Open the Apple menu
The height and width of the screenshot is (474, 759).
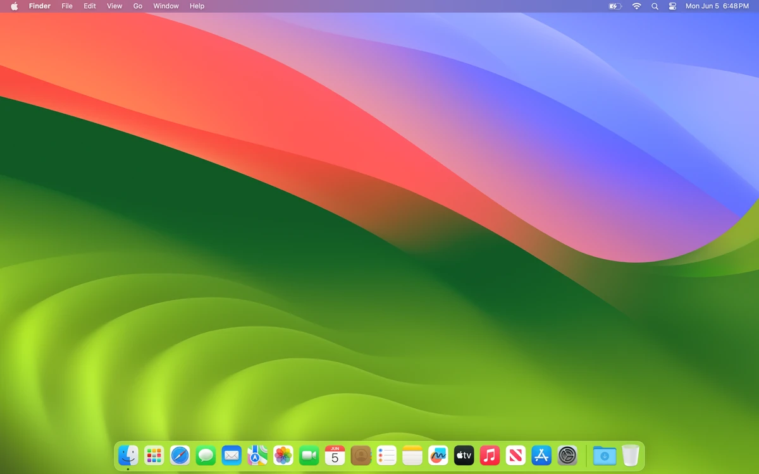(x=14, y=6)
